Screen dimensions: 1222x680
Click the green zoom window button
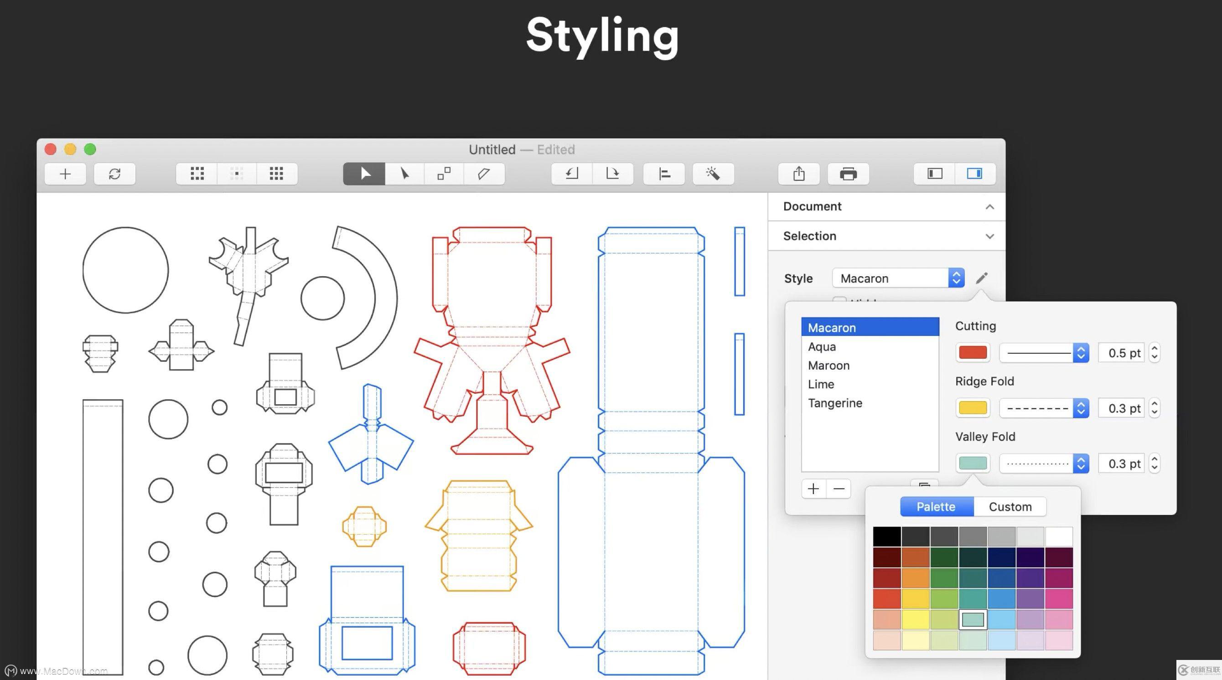90,149
